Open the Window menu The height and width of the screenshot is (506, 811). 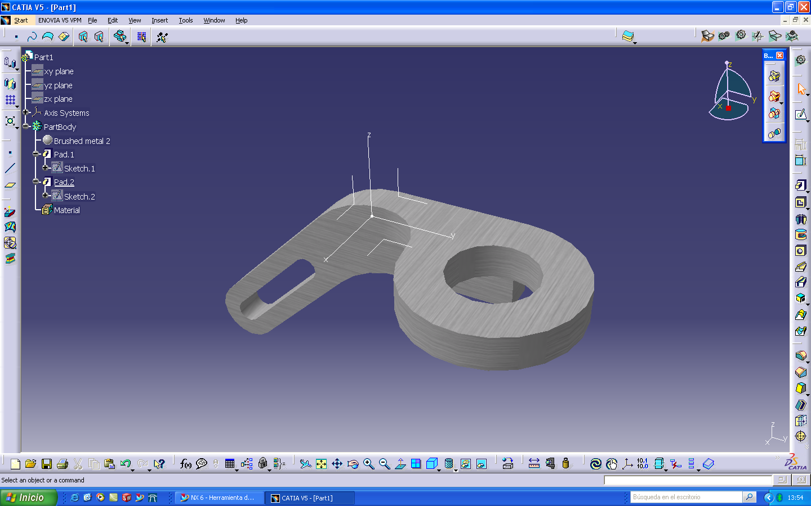[x=214, y=20]
